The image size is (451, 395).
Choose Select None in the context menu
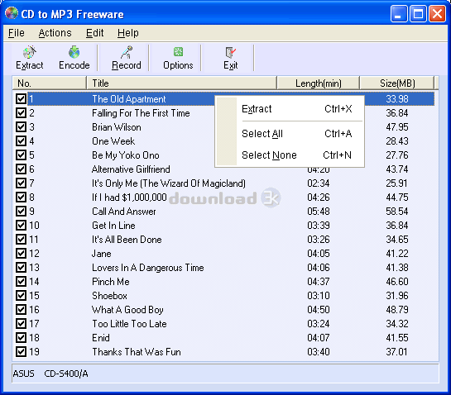click(290, 155)
